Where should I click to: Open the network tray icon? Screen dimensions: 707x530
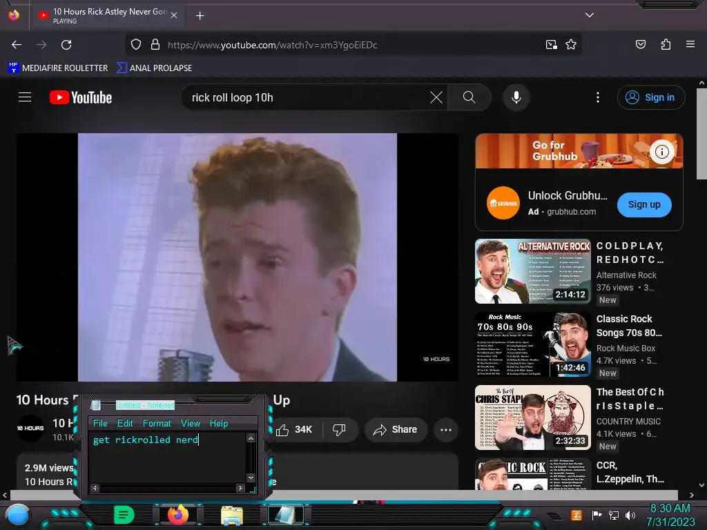click(614, 515)
